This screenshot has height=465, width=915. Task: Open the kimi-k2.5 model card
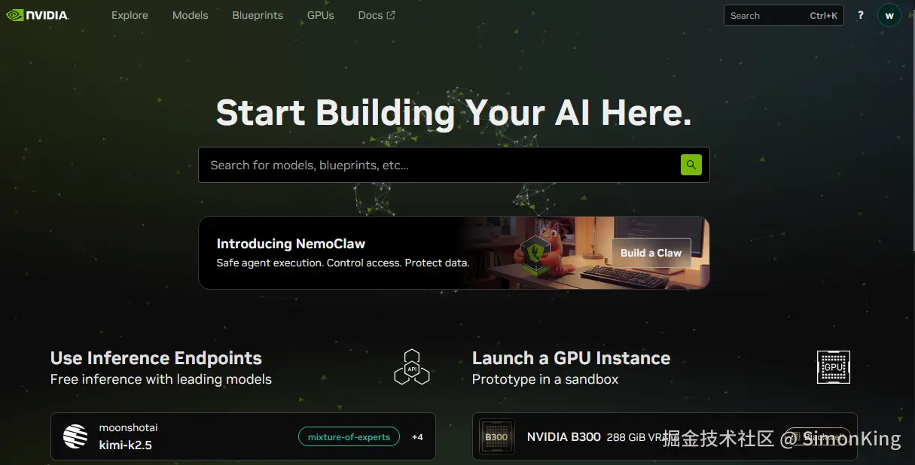coord(242,436)
